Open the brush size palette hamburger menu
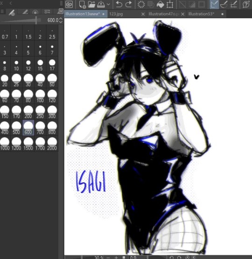Image resolution: width=252 pixels, height=259 pixels. 2,12
